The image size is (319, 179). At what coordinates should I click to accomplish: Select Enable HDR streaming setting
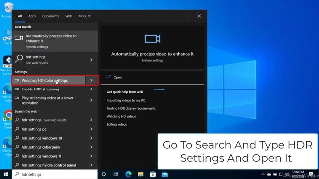pos(49,89)
